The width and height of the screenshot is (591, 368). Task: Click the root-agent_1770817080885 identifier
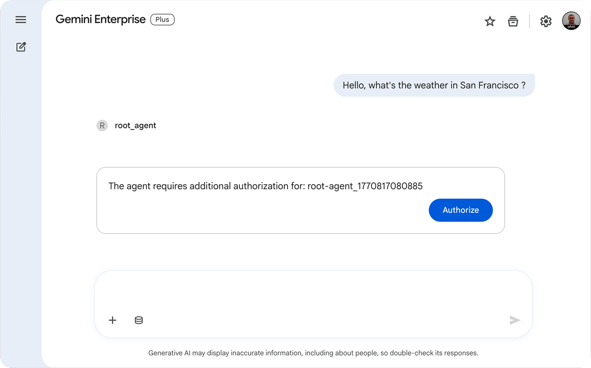pyautogui.click(x=365, y=186)
